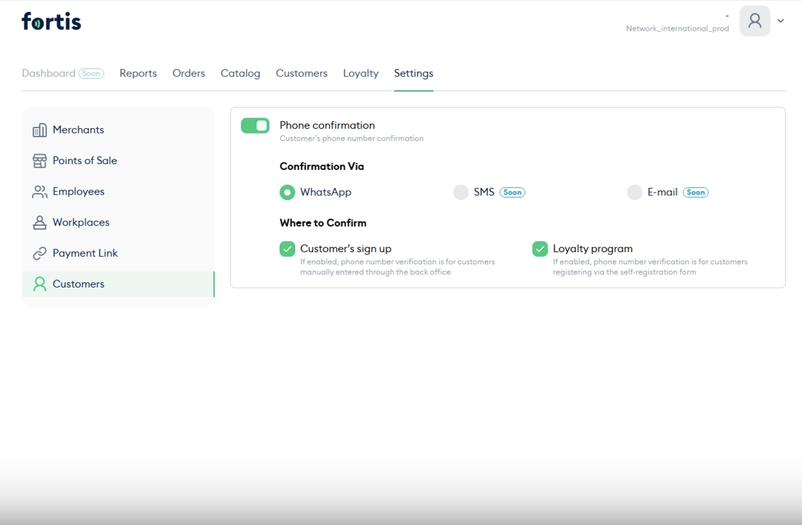
Task: Click the Payment Link chain icon
Action: click(40, 253)
